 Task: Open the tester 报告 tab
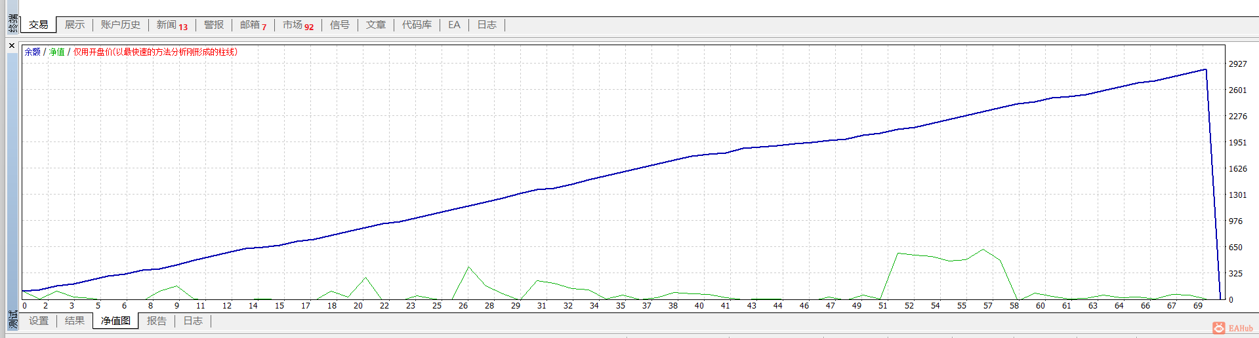pos(156,321)
